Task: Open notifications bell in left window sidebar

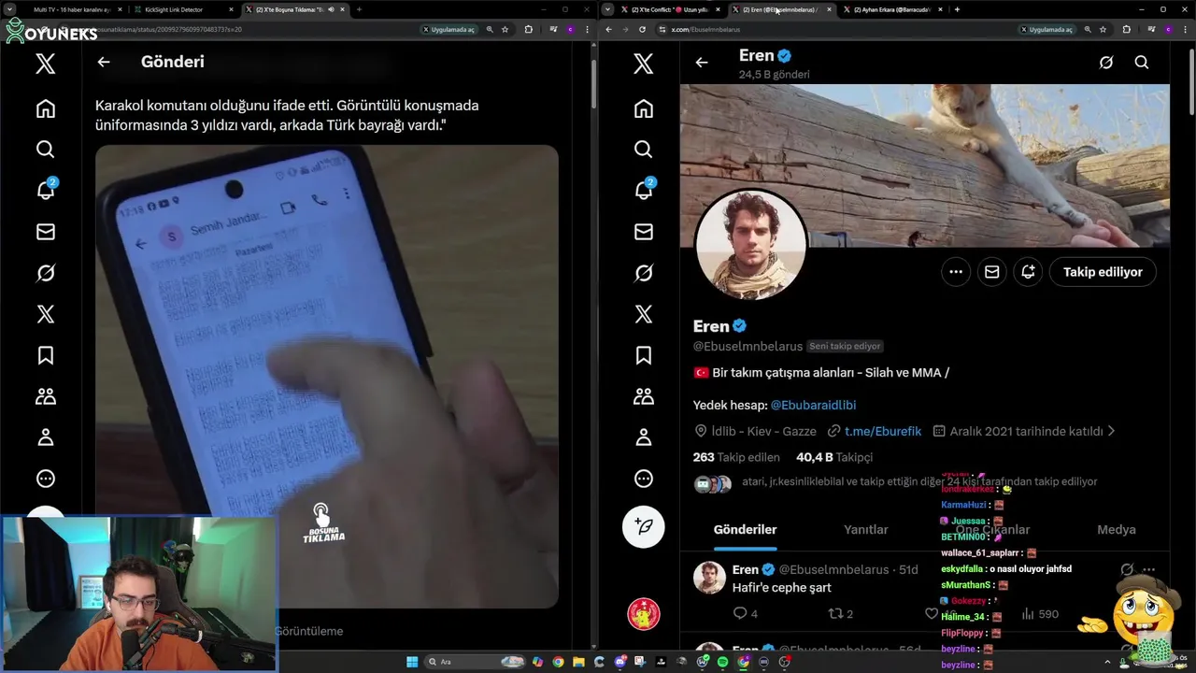Action: point(45,191)
